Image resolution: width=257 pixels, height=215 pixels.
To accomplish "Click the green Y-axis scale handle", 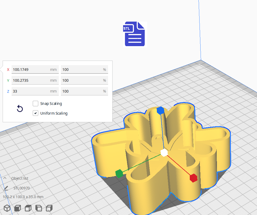I will coord(119,173).
